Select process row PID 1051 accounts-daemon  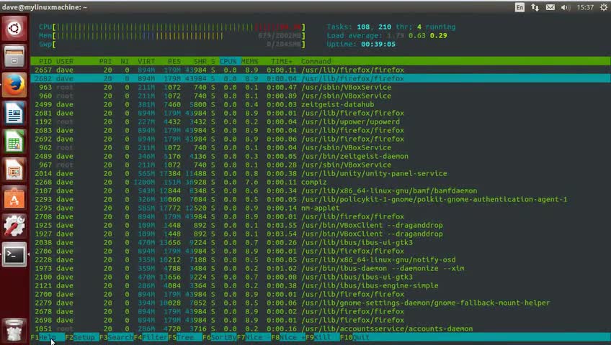(x=321, y=328)
